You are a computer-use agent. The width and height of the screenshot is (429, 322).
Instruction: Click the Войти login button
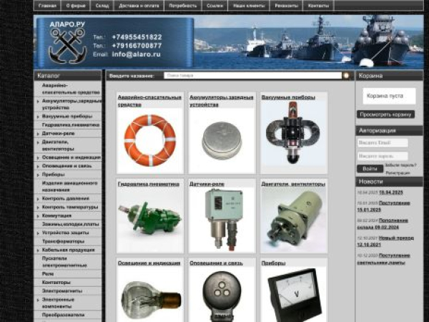pos(370,169)
